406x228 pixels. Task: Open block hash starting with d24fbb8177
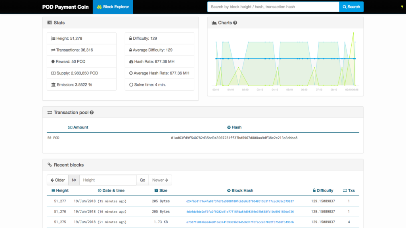[x=240, y=201]
